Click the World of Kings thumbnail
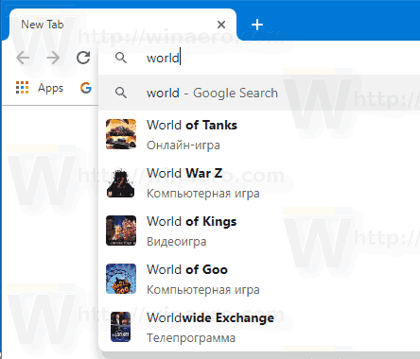Viewport: 420px width, 359px height. pos(121,231)
